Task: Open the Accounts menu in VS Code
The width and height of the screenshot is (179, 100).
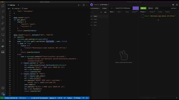Action: click(x=3, y=88)
